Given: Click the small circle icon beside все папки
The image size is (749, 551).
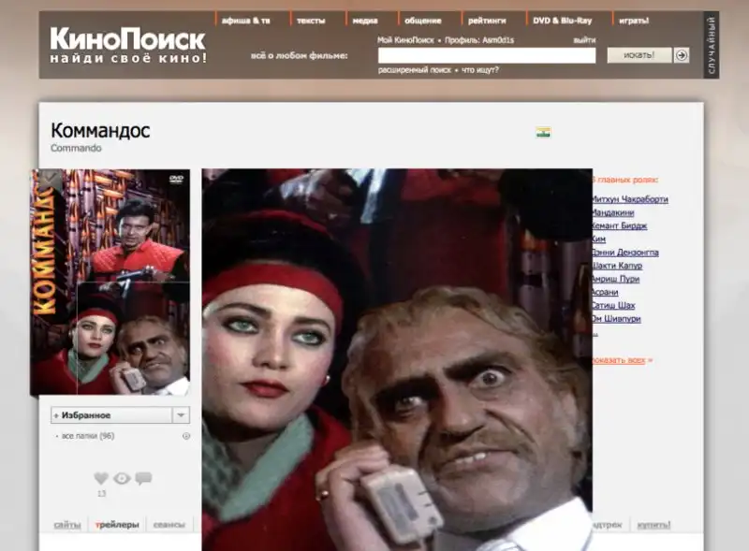Looking at the screenshot, I should pos(185,436).
